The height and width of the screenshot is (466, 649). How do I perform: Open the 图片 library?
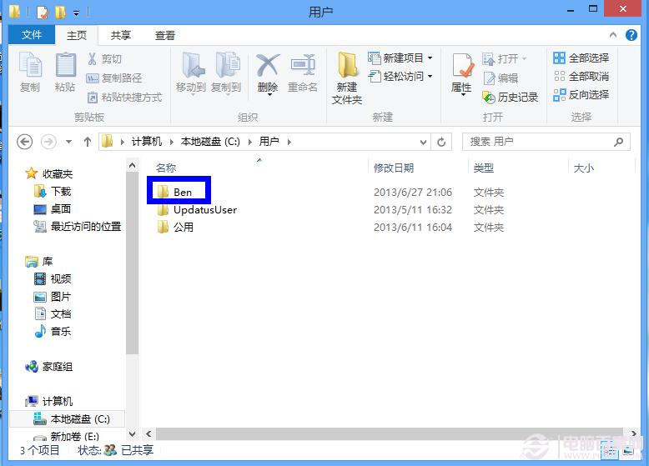click(x=53, y=297)
